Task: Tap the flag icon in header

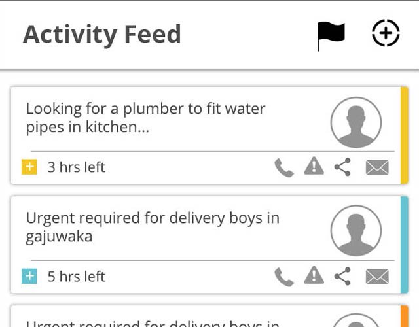Action: point(331,35)
